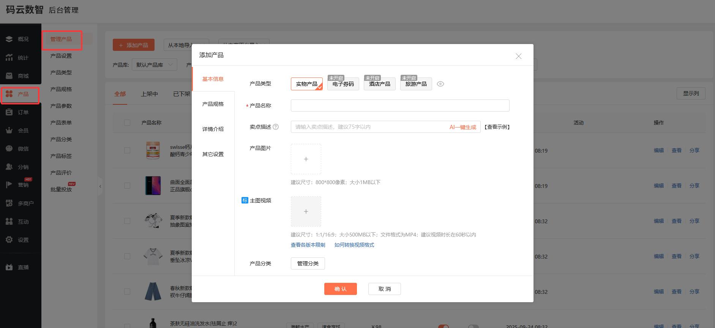Open the 查看示例 example link

pos(497,127)
